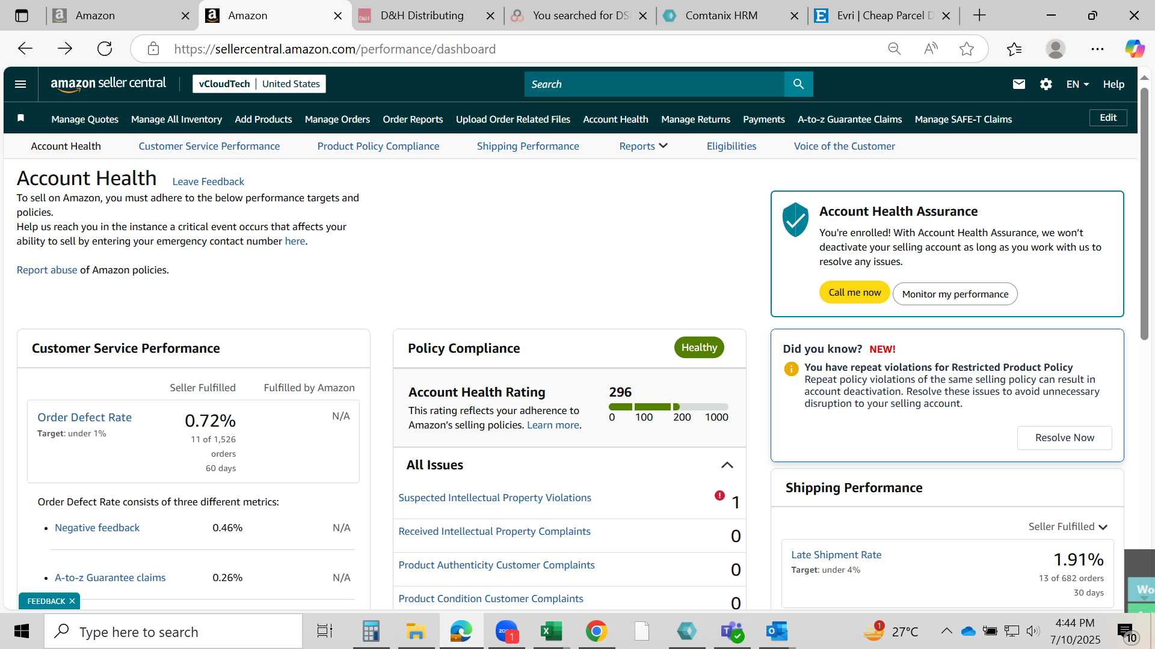The width and height of the screenshot is (1155, 649).
Task: Click the Seller Central search magnifier button
Action: tap(798, 84)
